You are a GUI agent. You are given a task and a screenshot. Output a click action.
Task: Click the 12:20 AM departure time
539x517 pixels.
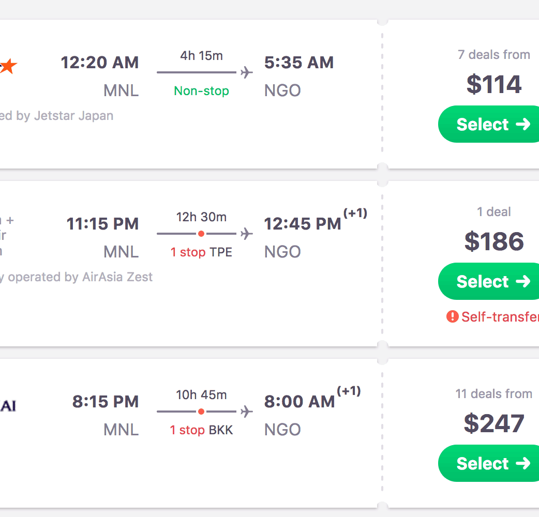tap(100, 63)
